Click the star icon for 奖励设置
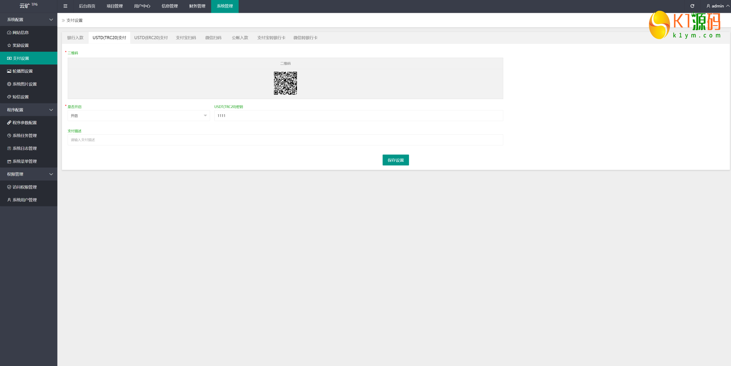731x366 pixels. (9, 45)
